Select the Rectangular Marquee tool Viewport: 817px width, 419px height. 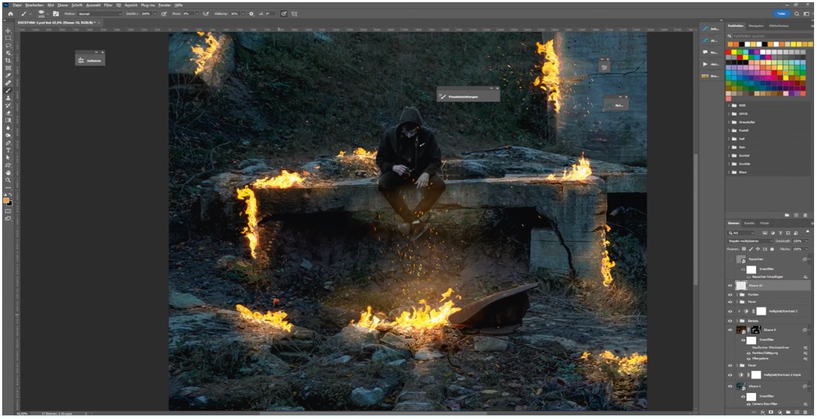pyautogui.click(x=8, y=38)
